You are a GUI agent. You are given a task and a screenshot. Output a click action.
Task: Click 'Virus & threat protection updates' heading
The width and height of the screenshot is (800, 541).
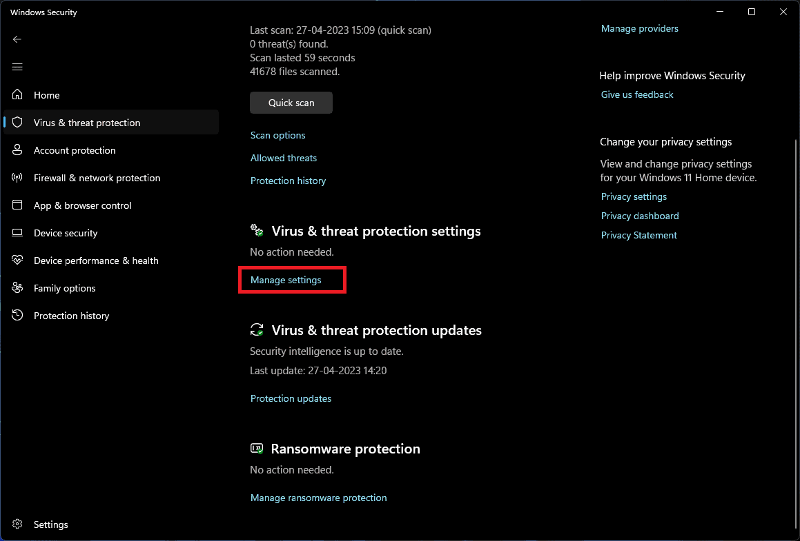[x=376, y=330]
